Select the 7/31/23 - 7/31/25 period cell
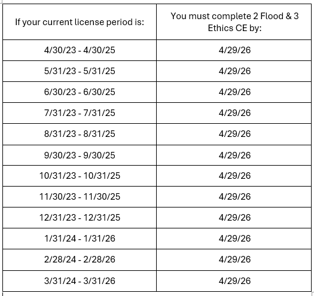Screen dimensions: 314x296 (x=80, y=113)
